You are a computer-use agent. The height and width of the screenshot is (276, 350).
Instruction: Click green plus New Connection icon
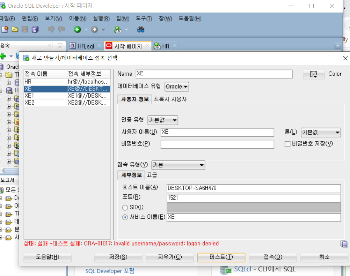(3, 56)
